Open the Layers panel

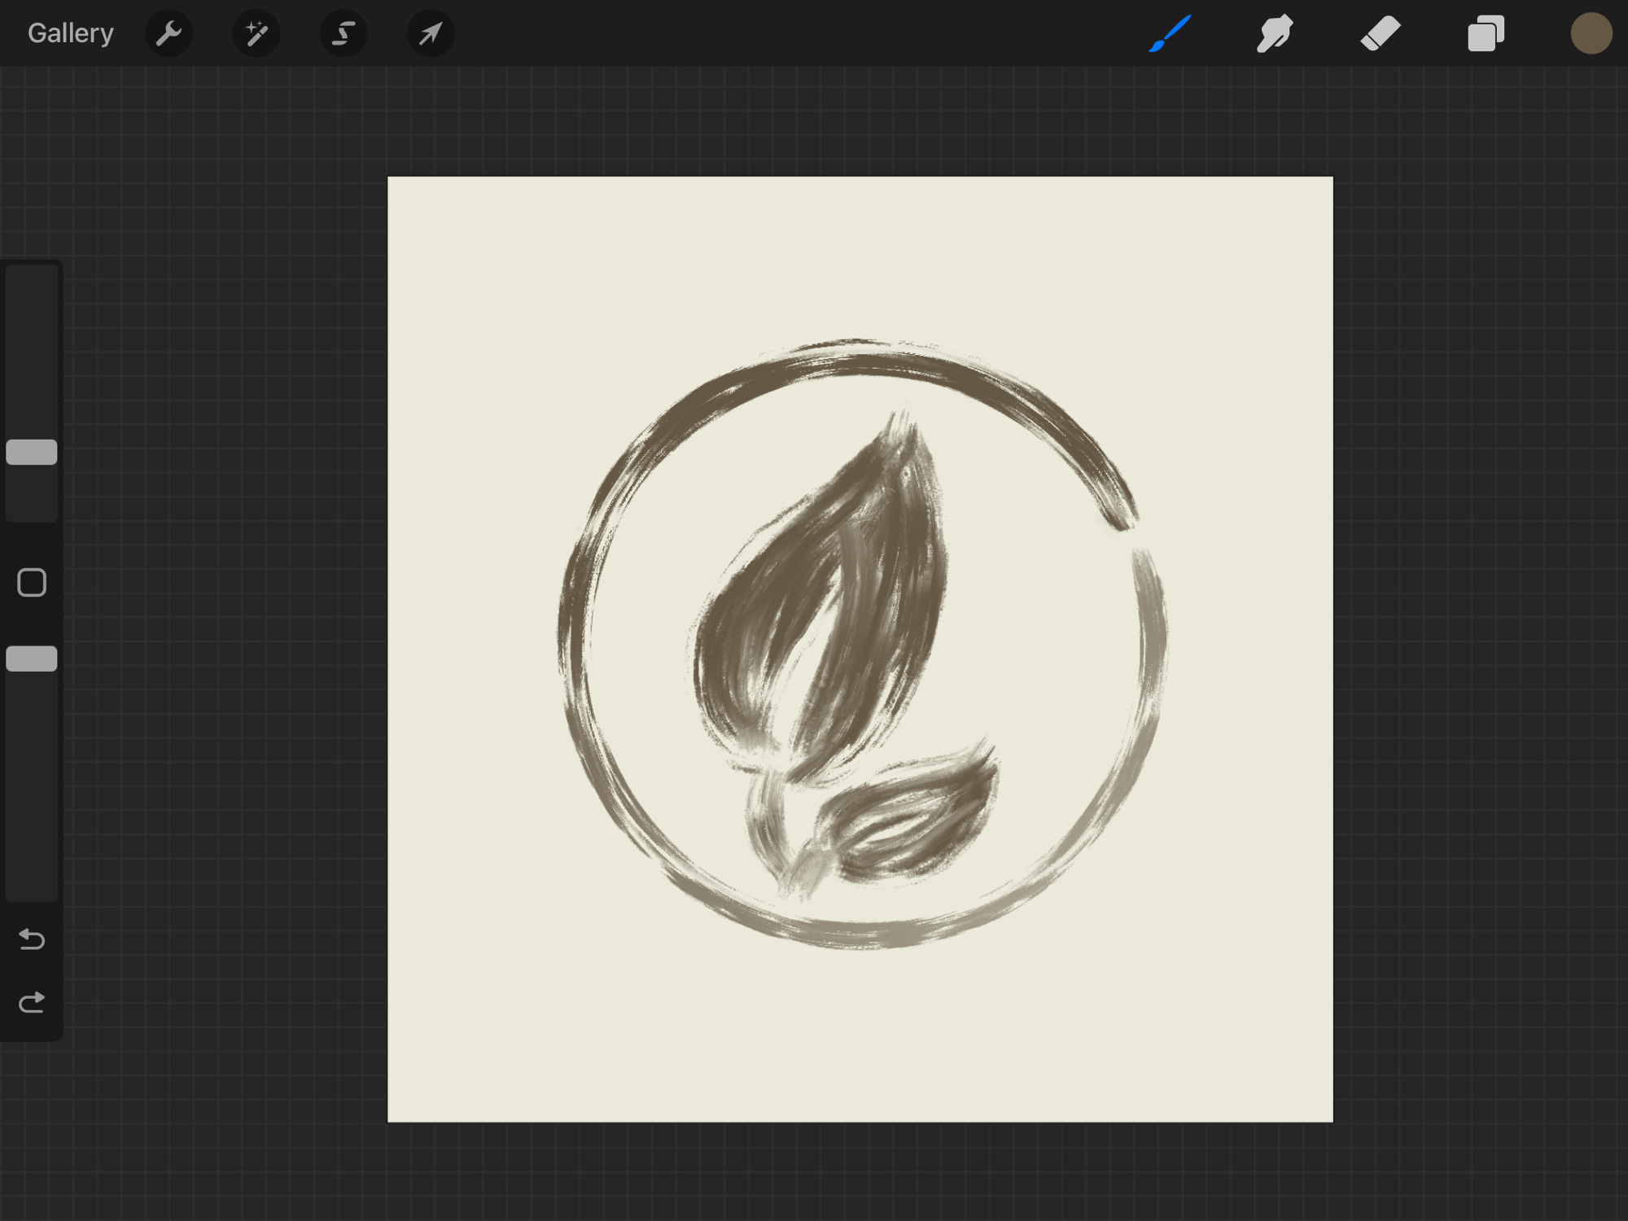click(x=1486, y=33)
